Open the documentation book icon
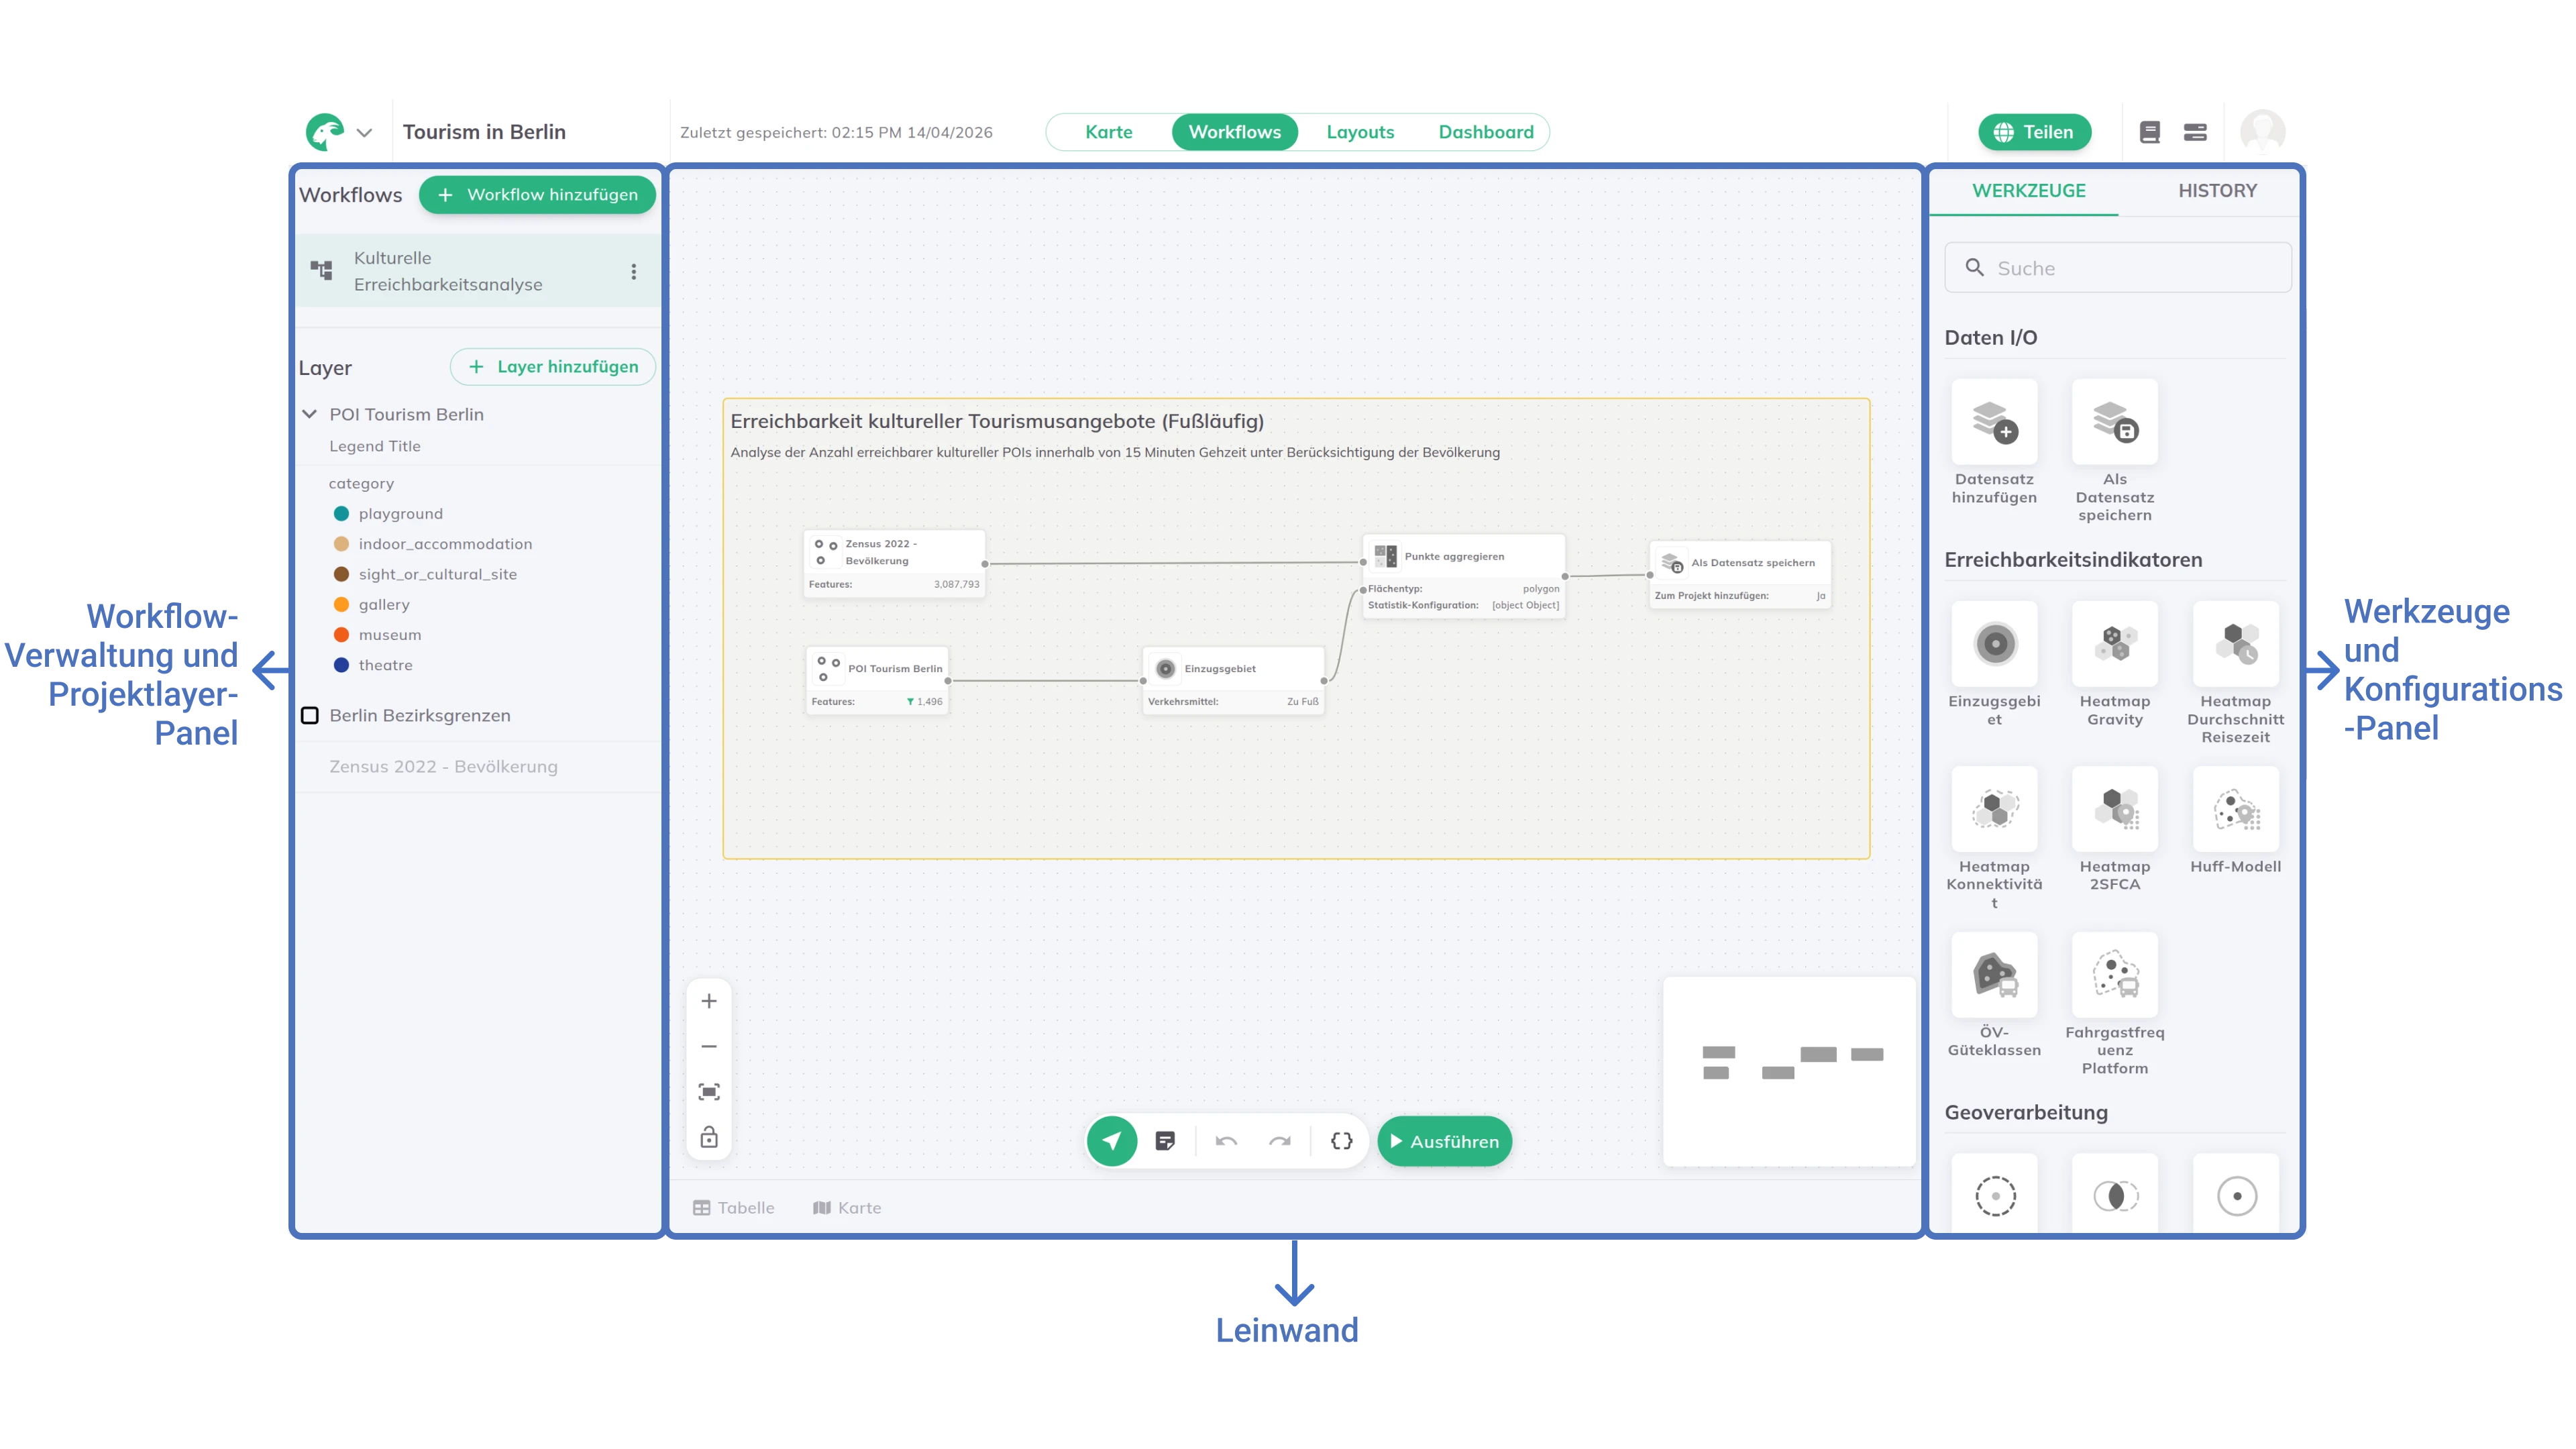 click(2149, 132)
